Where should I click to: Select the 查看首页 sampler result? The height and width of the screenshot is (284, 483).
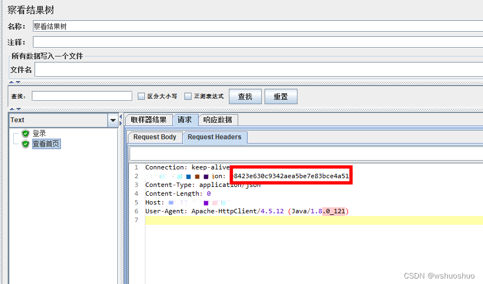(x=46, y=144)
